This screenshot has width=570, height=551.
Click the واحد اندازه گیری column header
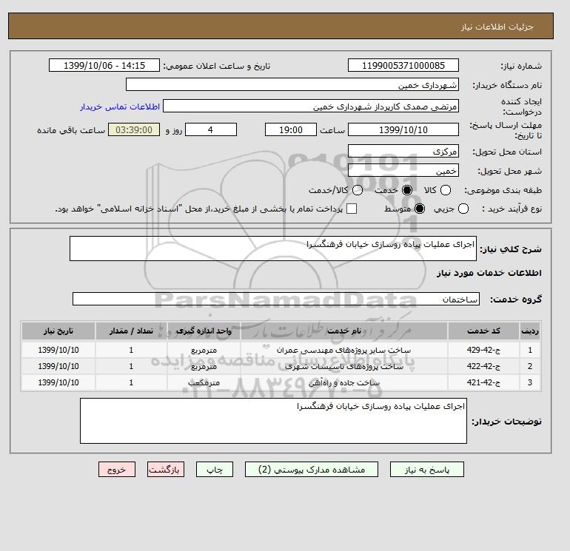[x=204, y=331]
